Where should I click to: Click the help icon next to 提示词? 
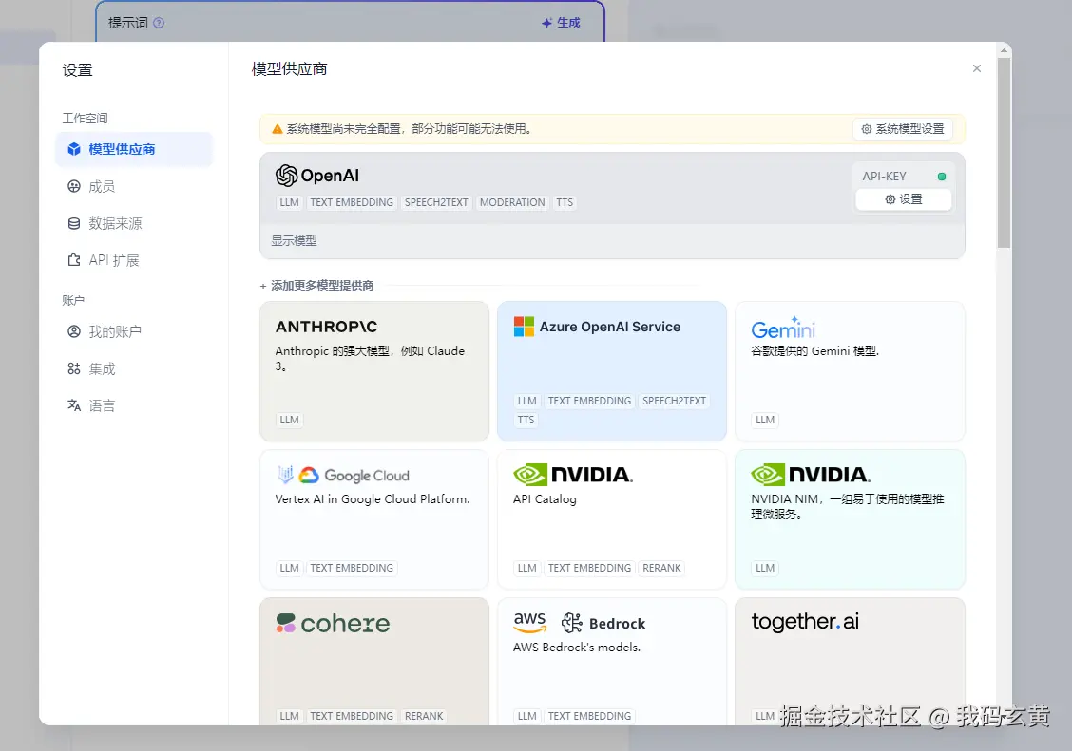coord(159,23)
